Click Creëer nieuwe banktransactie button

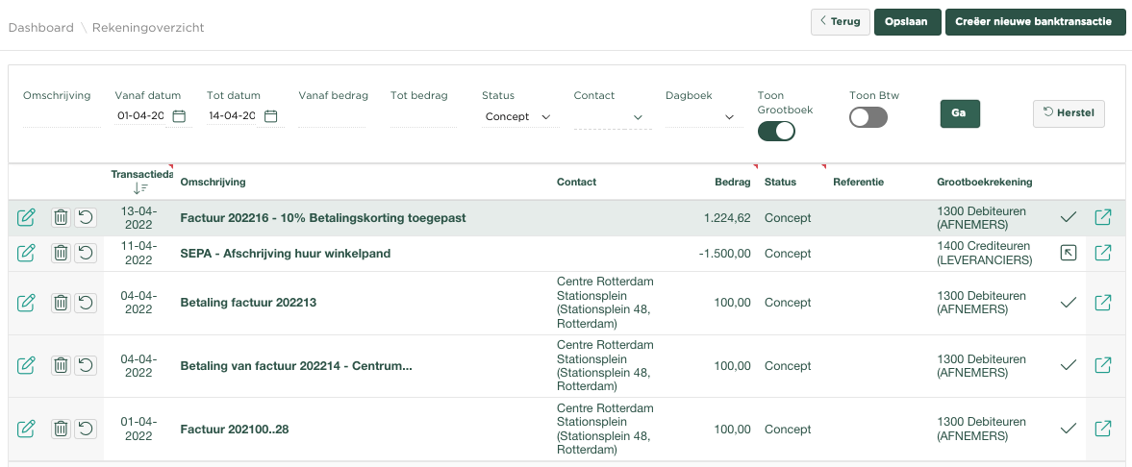click(x=1035, y=21)
